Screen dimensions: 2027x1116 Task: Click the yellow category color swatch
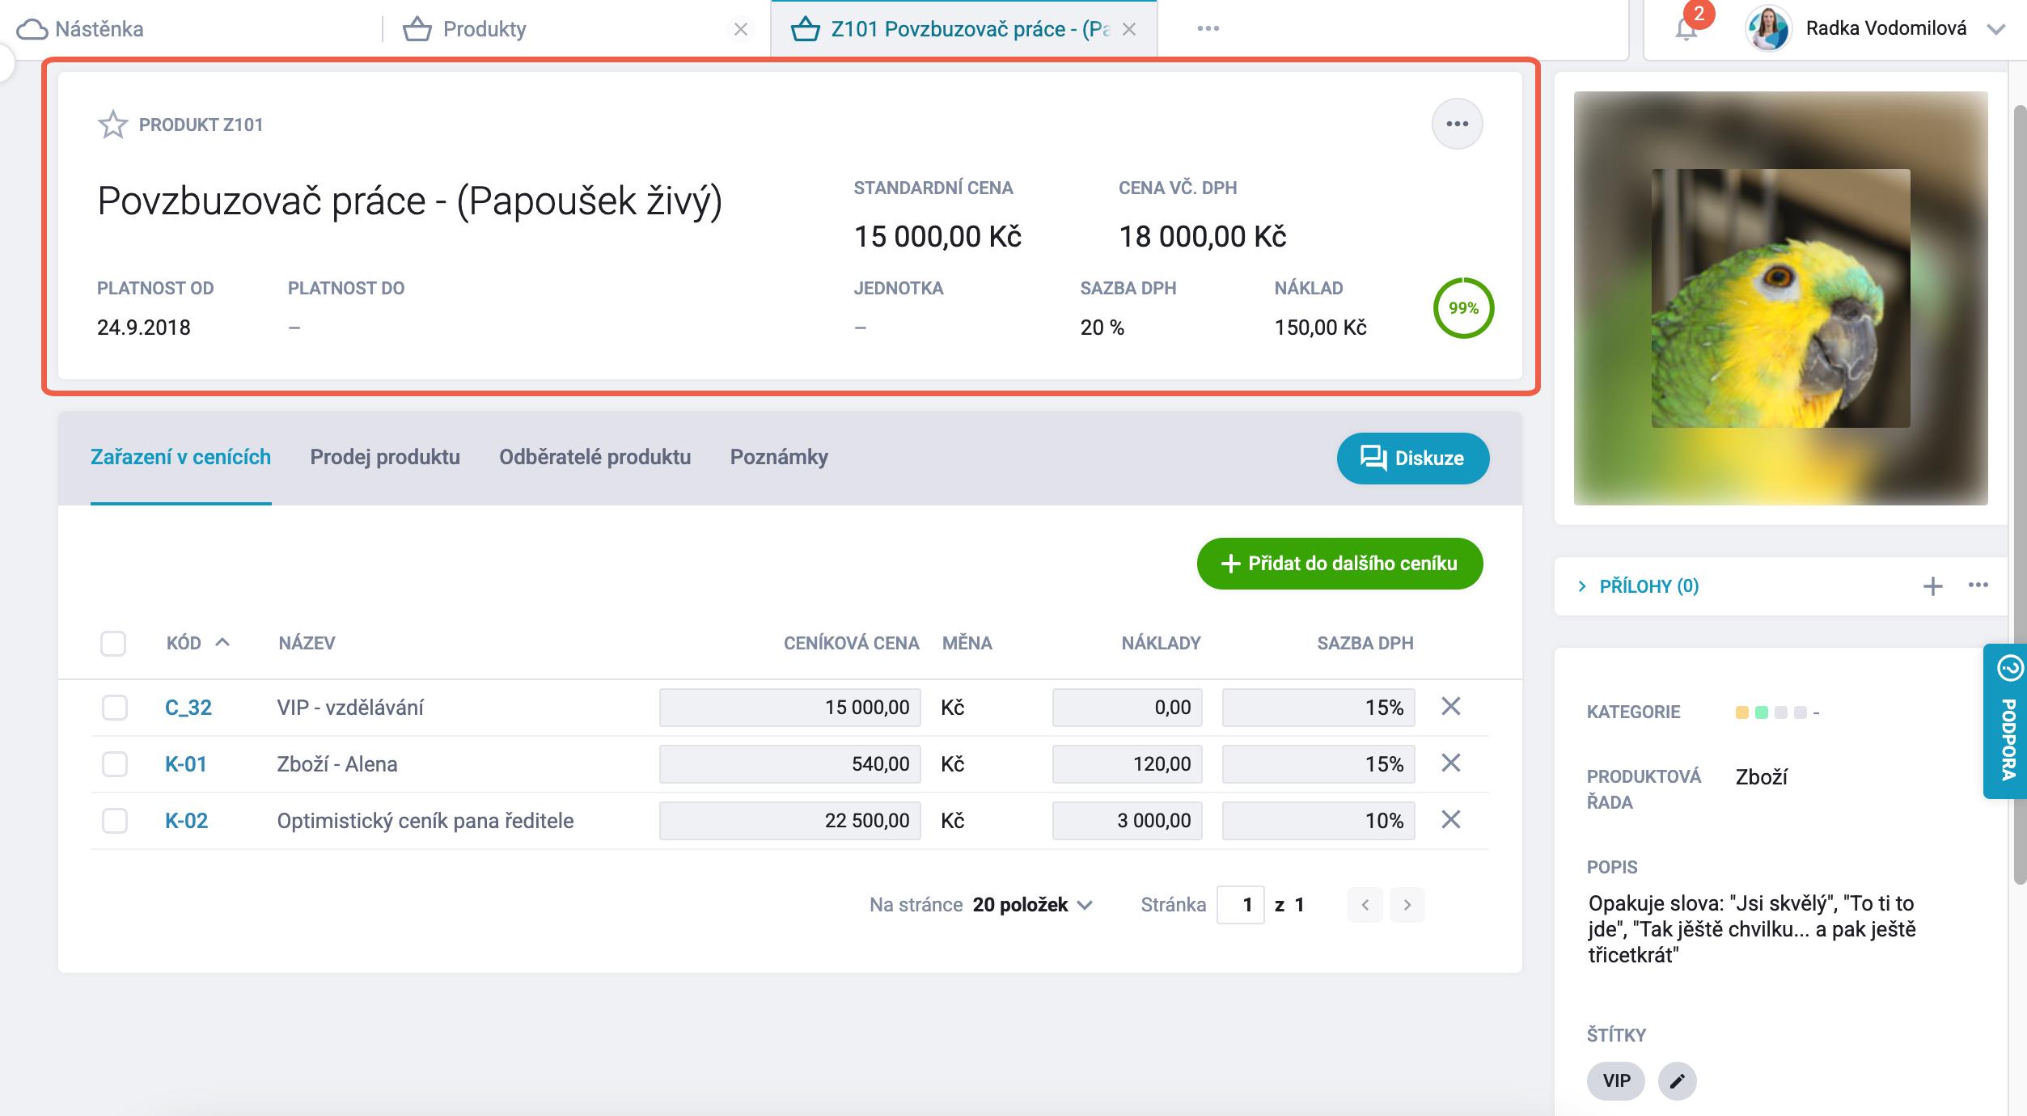1741,712
